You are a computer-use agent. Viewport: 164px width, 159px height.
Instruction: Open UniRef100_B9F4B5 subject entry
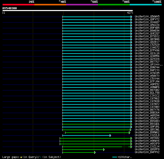(147, 28)
